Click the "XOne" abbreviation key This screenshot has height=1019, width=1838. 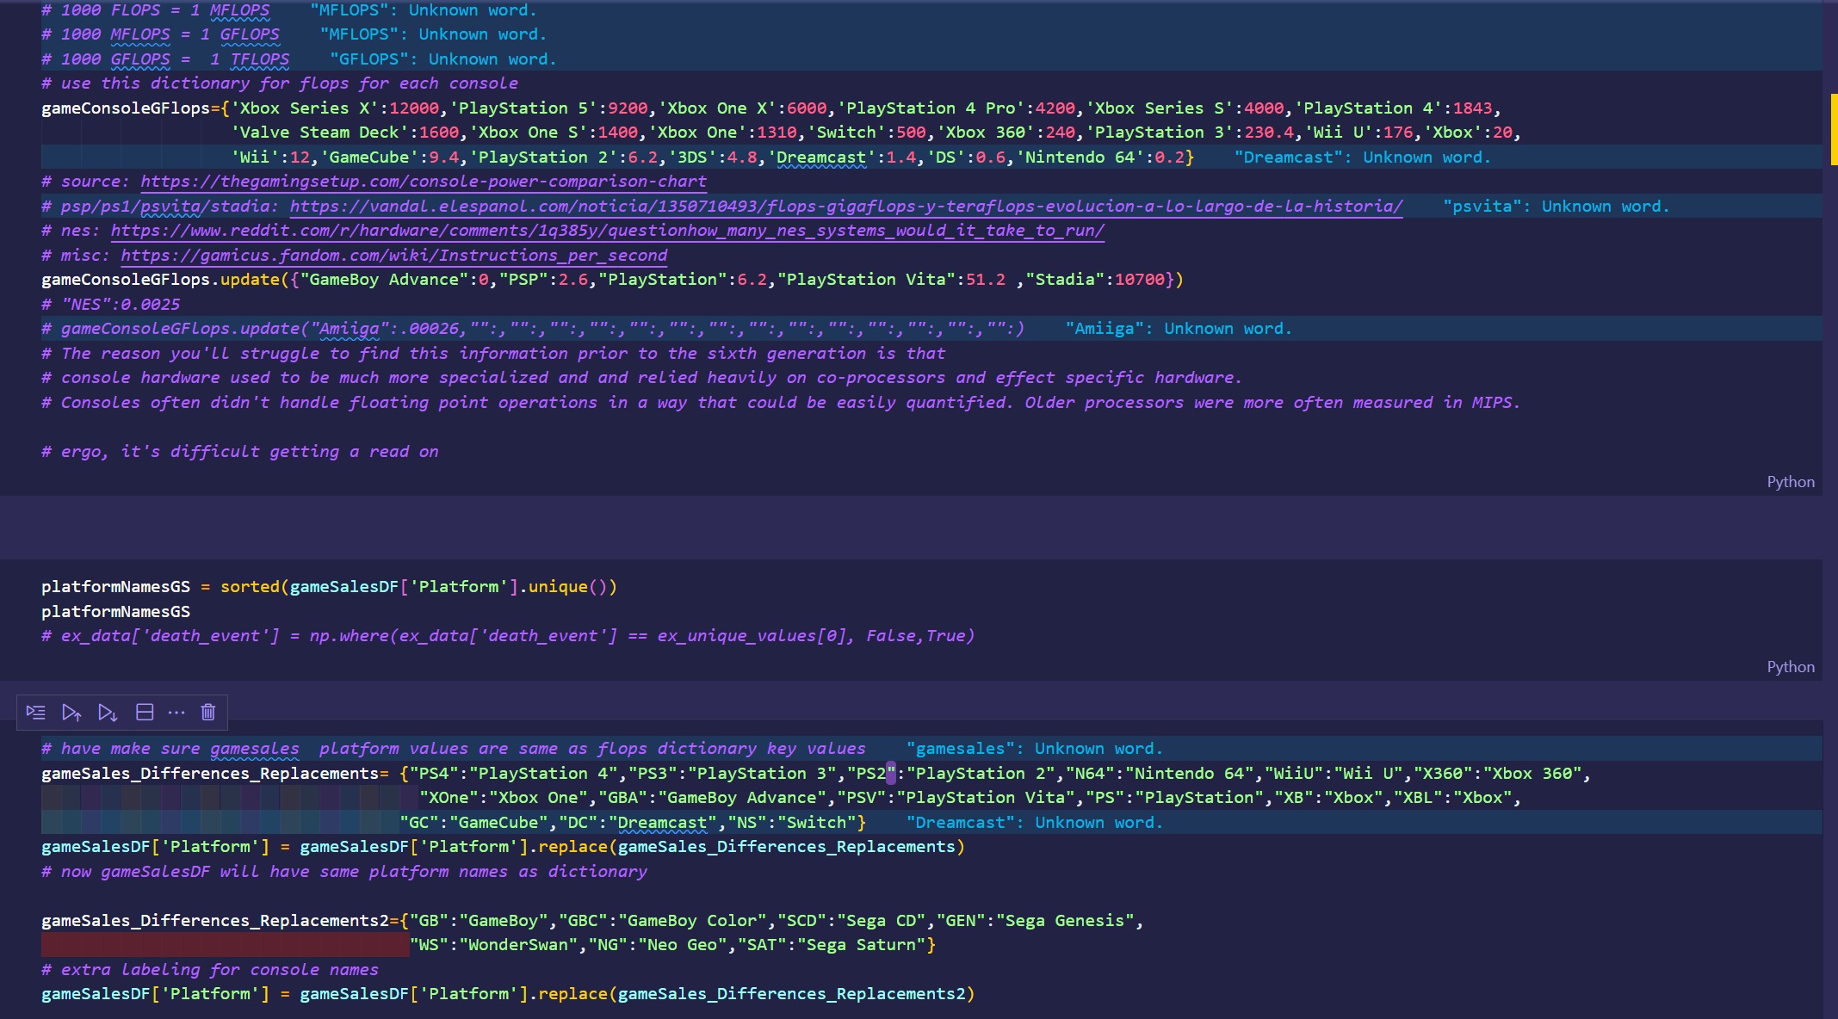tap(449, 798)
